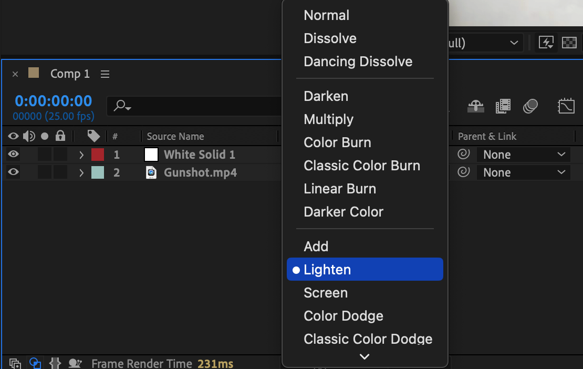Open the Graph Editor

566,106
